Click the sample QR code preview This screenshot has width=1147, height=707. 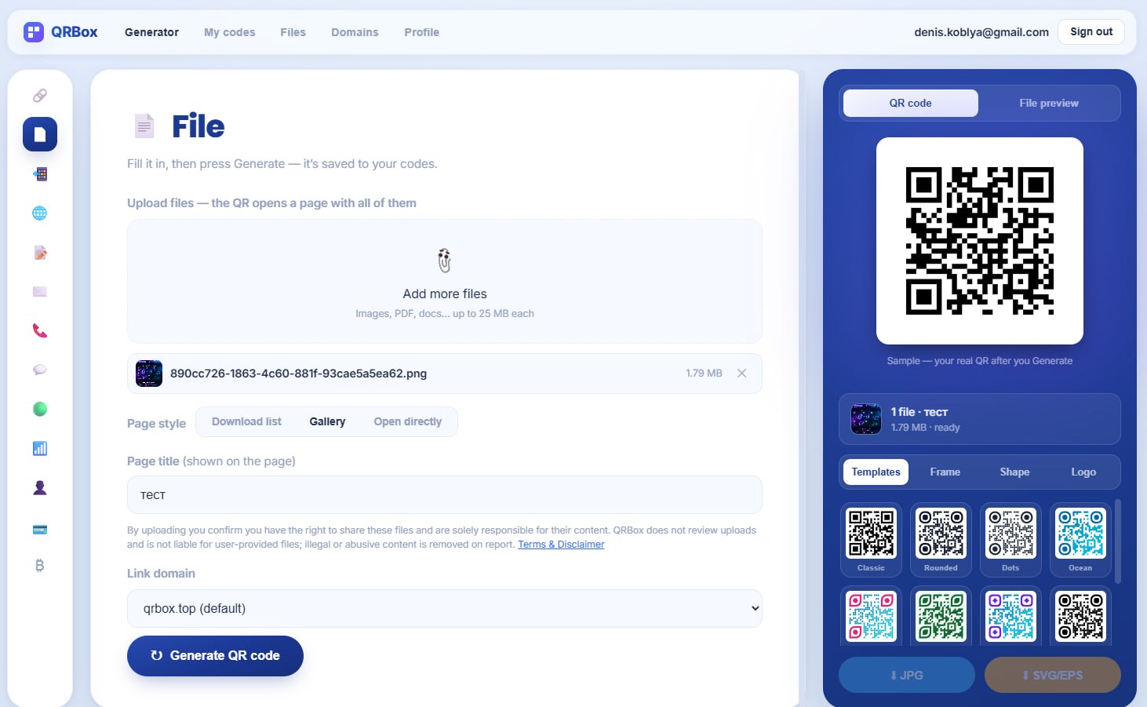tap(980, 241)
